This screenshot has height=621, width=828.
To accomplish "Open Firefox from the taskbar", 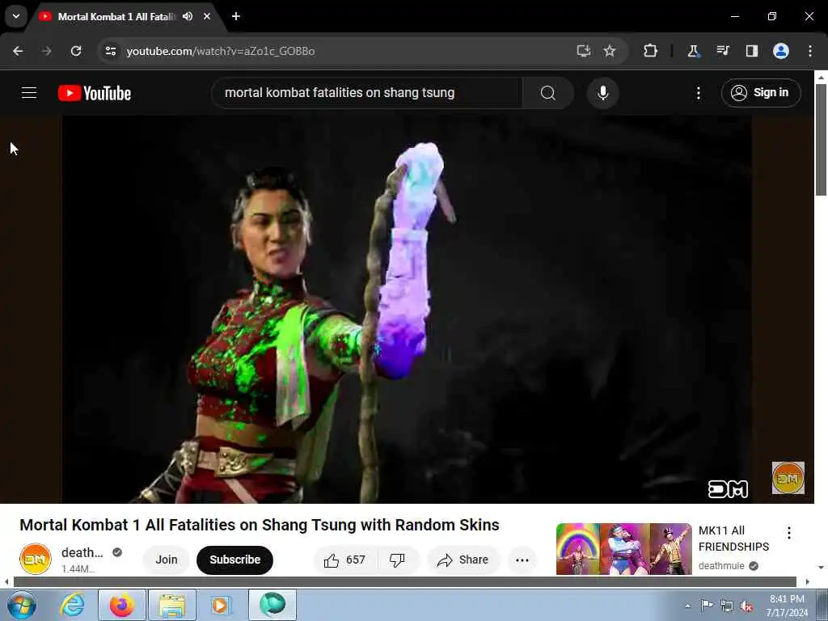I will click(122, 605).
